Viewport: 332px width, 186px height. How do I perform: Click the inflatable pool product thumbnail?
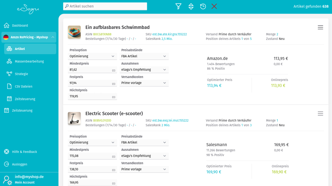click(x=74, y=32)
